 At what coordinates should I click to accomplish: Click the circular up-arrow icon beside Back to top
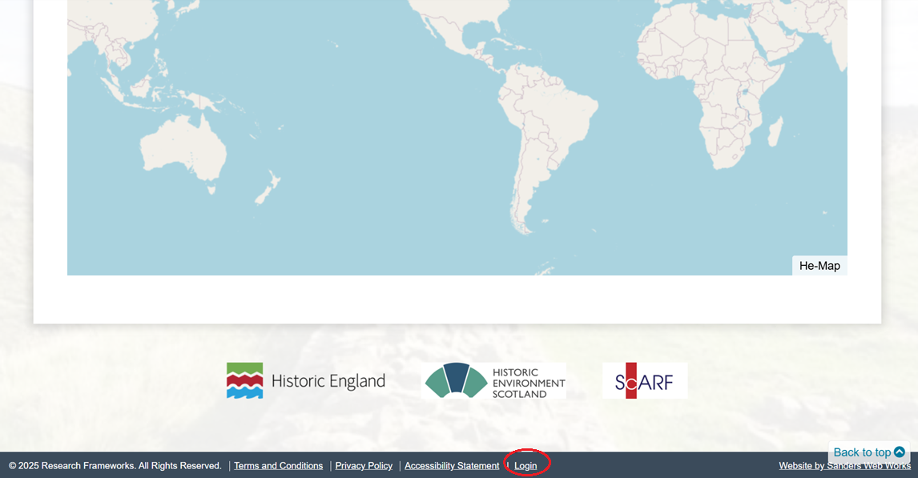click(901, 452)
